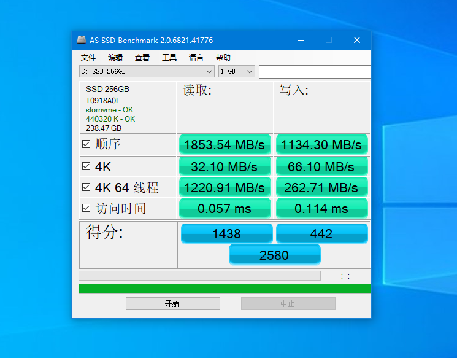Open the 查看 menu

pos(142,58)
